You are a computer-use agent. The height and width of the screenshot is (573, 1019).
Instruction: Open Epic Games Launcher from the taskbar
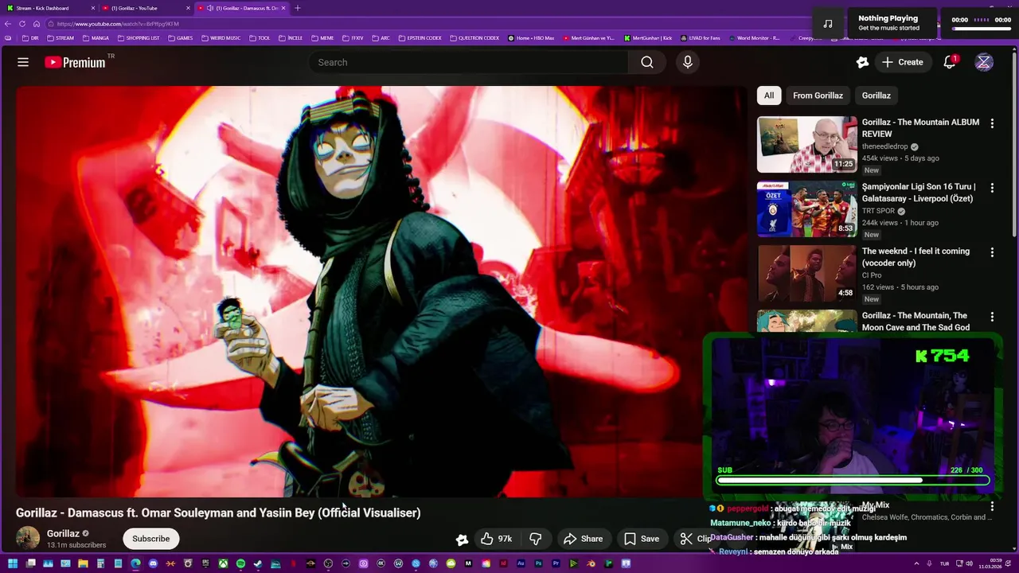(205, 563)
